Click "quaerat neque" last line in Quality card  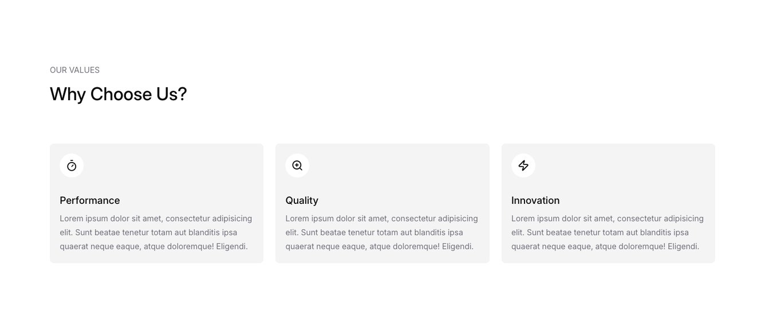pyautogui.click(x=379, y=246)
